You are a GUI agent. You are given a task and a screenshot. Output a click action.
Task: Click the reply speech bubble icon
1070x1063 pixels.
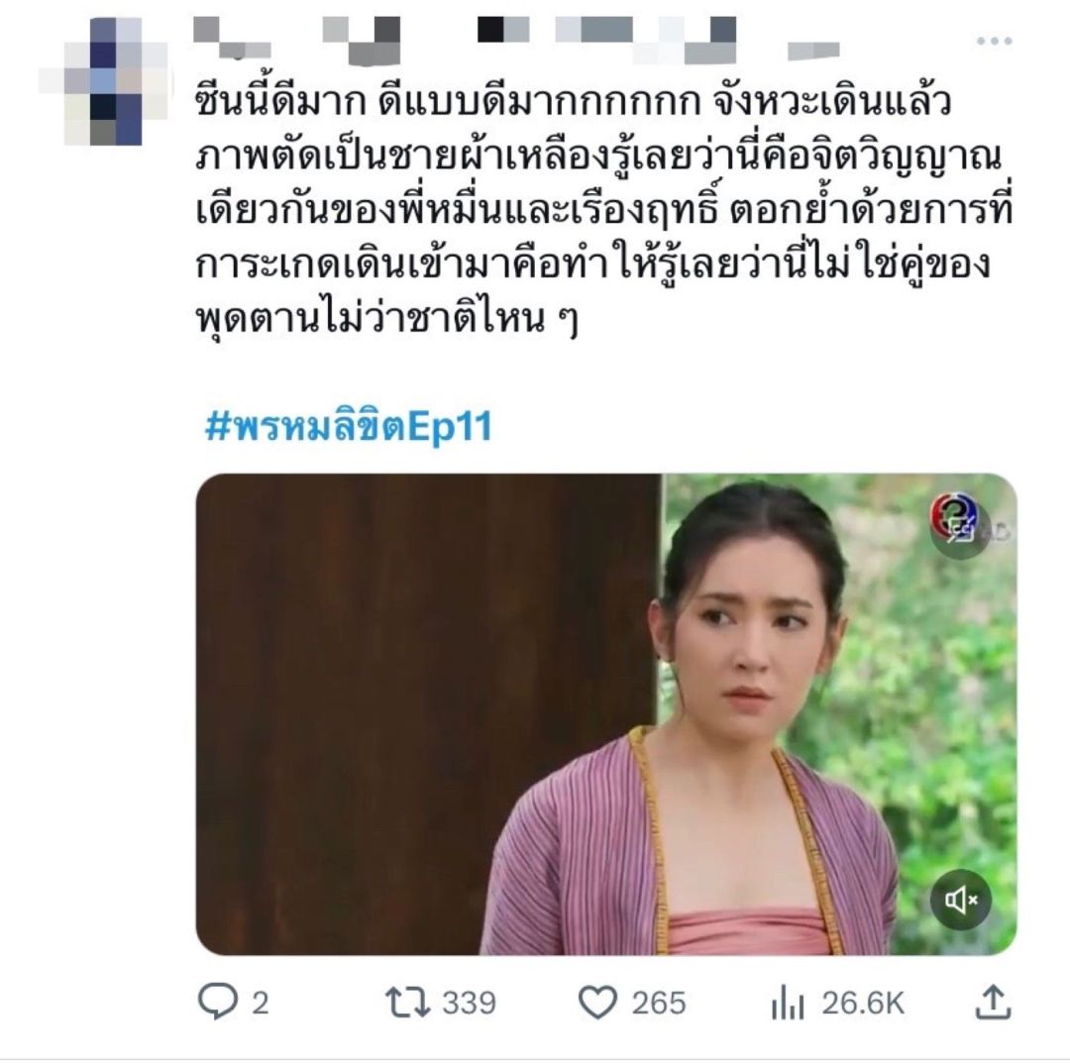coord(216,1004)
